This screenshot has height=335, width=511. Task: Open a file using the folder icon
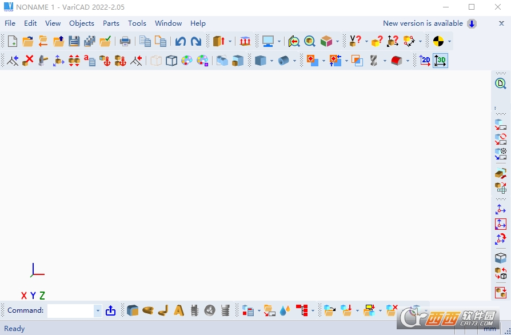coord(27,41)
